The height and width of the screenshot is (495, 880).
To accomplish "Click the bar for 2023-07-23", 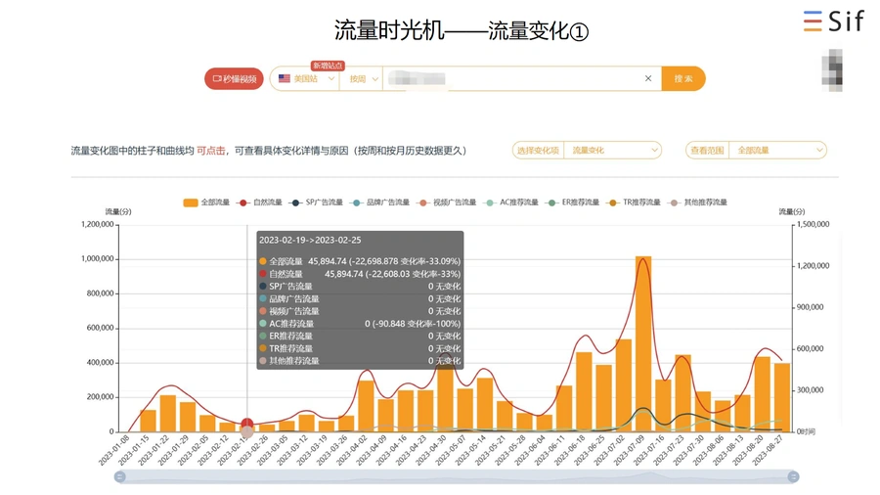I will tap(683, 393).
